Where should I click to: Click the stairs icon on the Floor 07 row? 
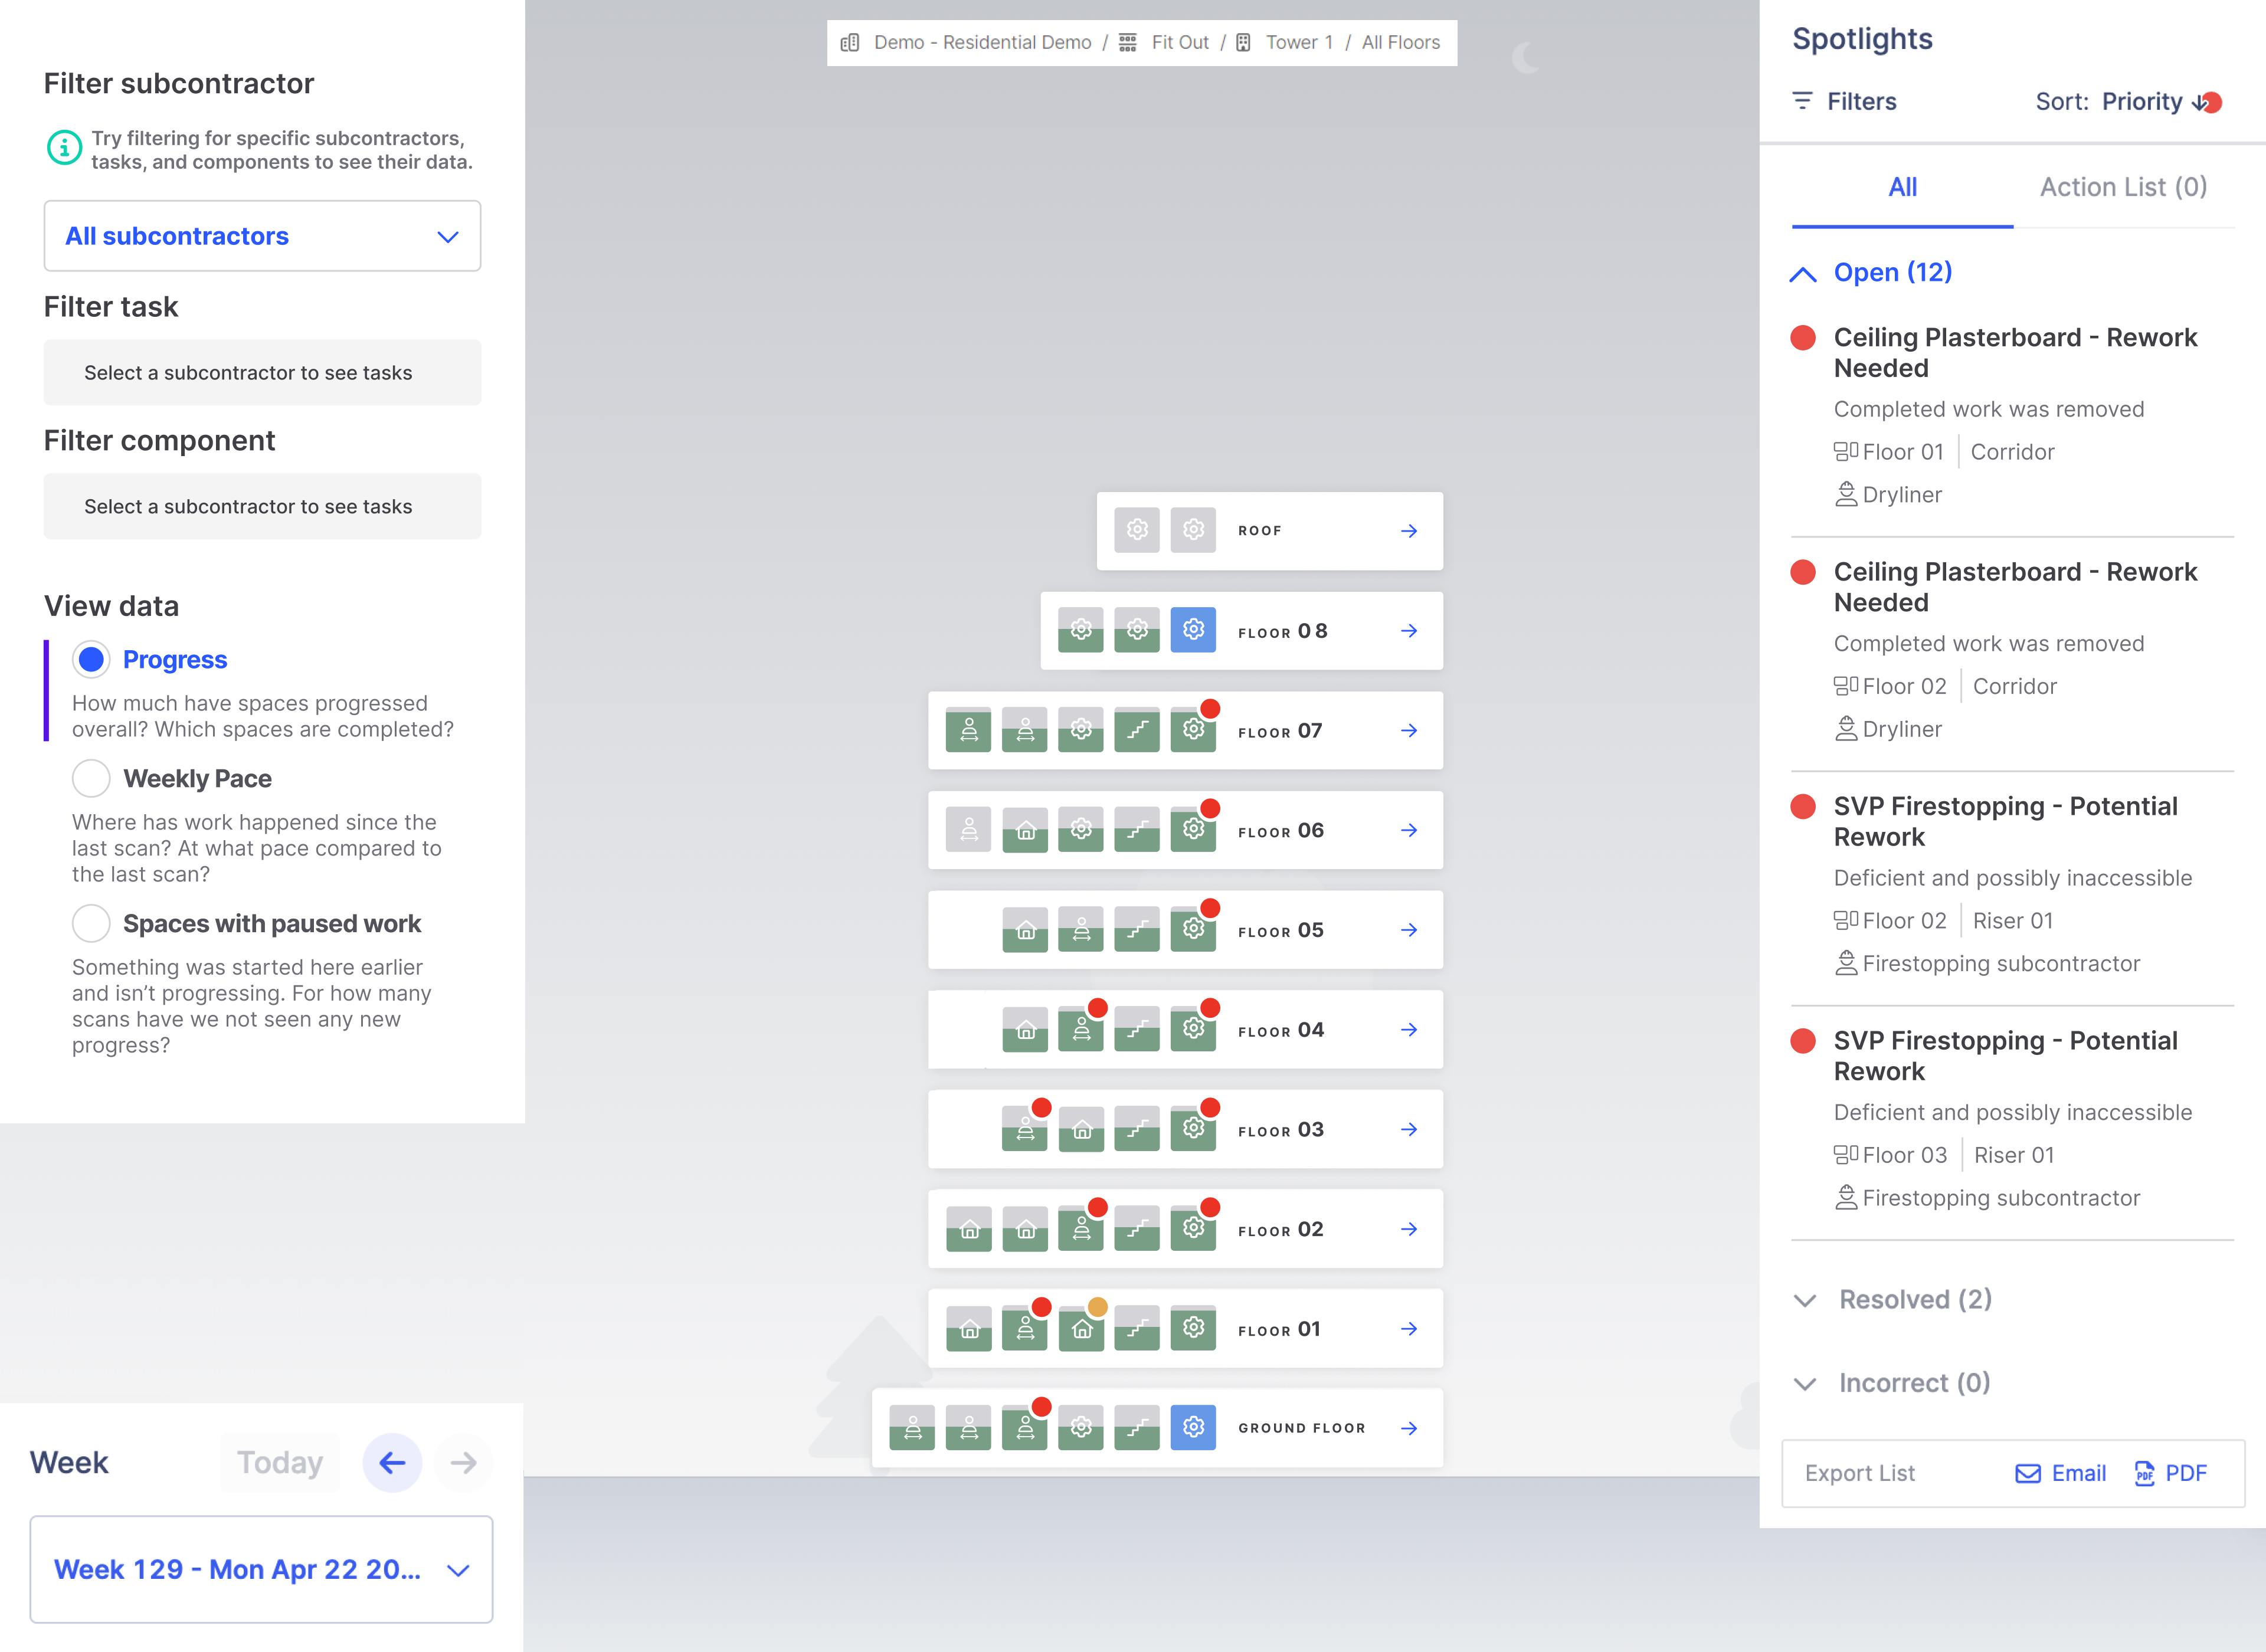pyautogui.click(x=1136, y=729)
